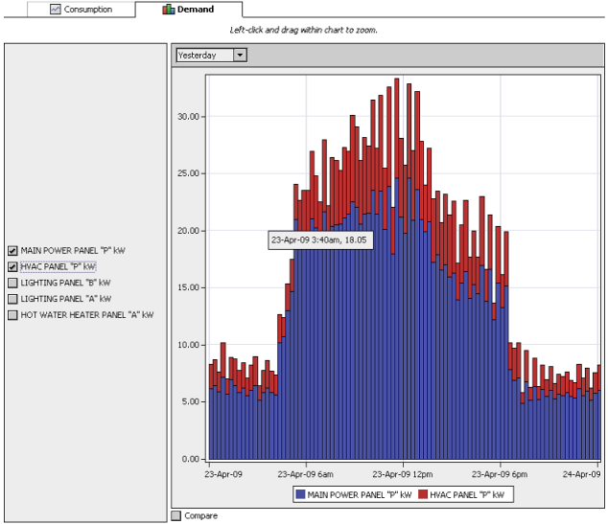The width and height of the screenshot is (608, 524).
Task: Enable LIGHTING PANEL "B" kW checkbox
Action: point(12,283)
